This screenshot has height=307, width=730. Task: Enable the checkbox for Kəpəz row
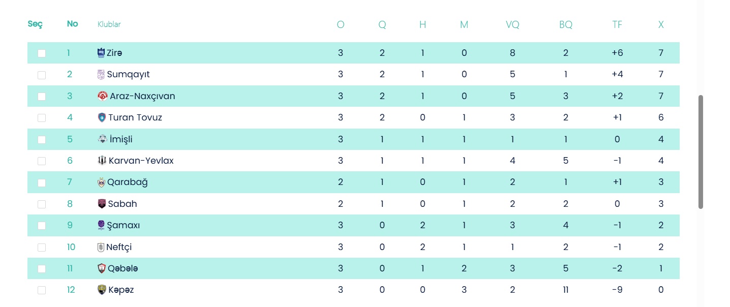pos(42,290)
